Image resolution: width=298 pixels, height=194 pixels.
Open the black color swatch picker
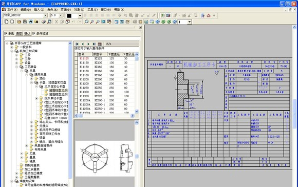[80, 16]
